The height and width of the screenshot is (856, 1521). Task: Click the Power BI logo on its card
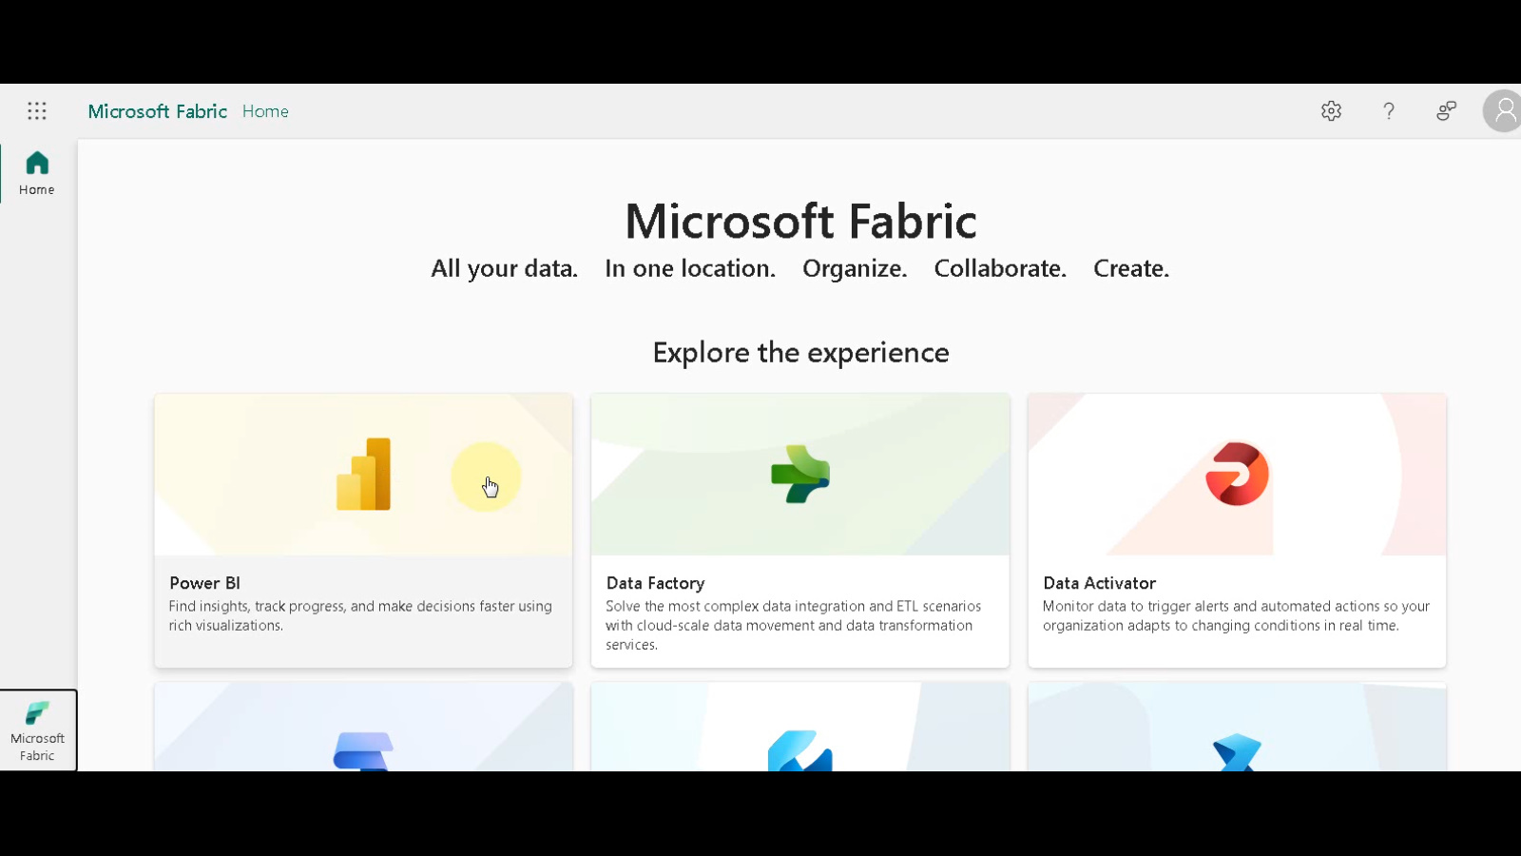(362, 474)
